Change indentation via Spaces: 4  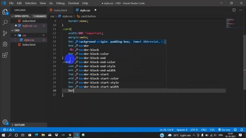(x=182, y=130)
